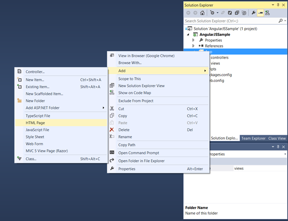The height and width of the screenshot is (221, 288).
Task: Click the Refresh icon in Solution Explorer
Action: click(230, 13)
